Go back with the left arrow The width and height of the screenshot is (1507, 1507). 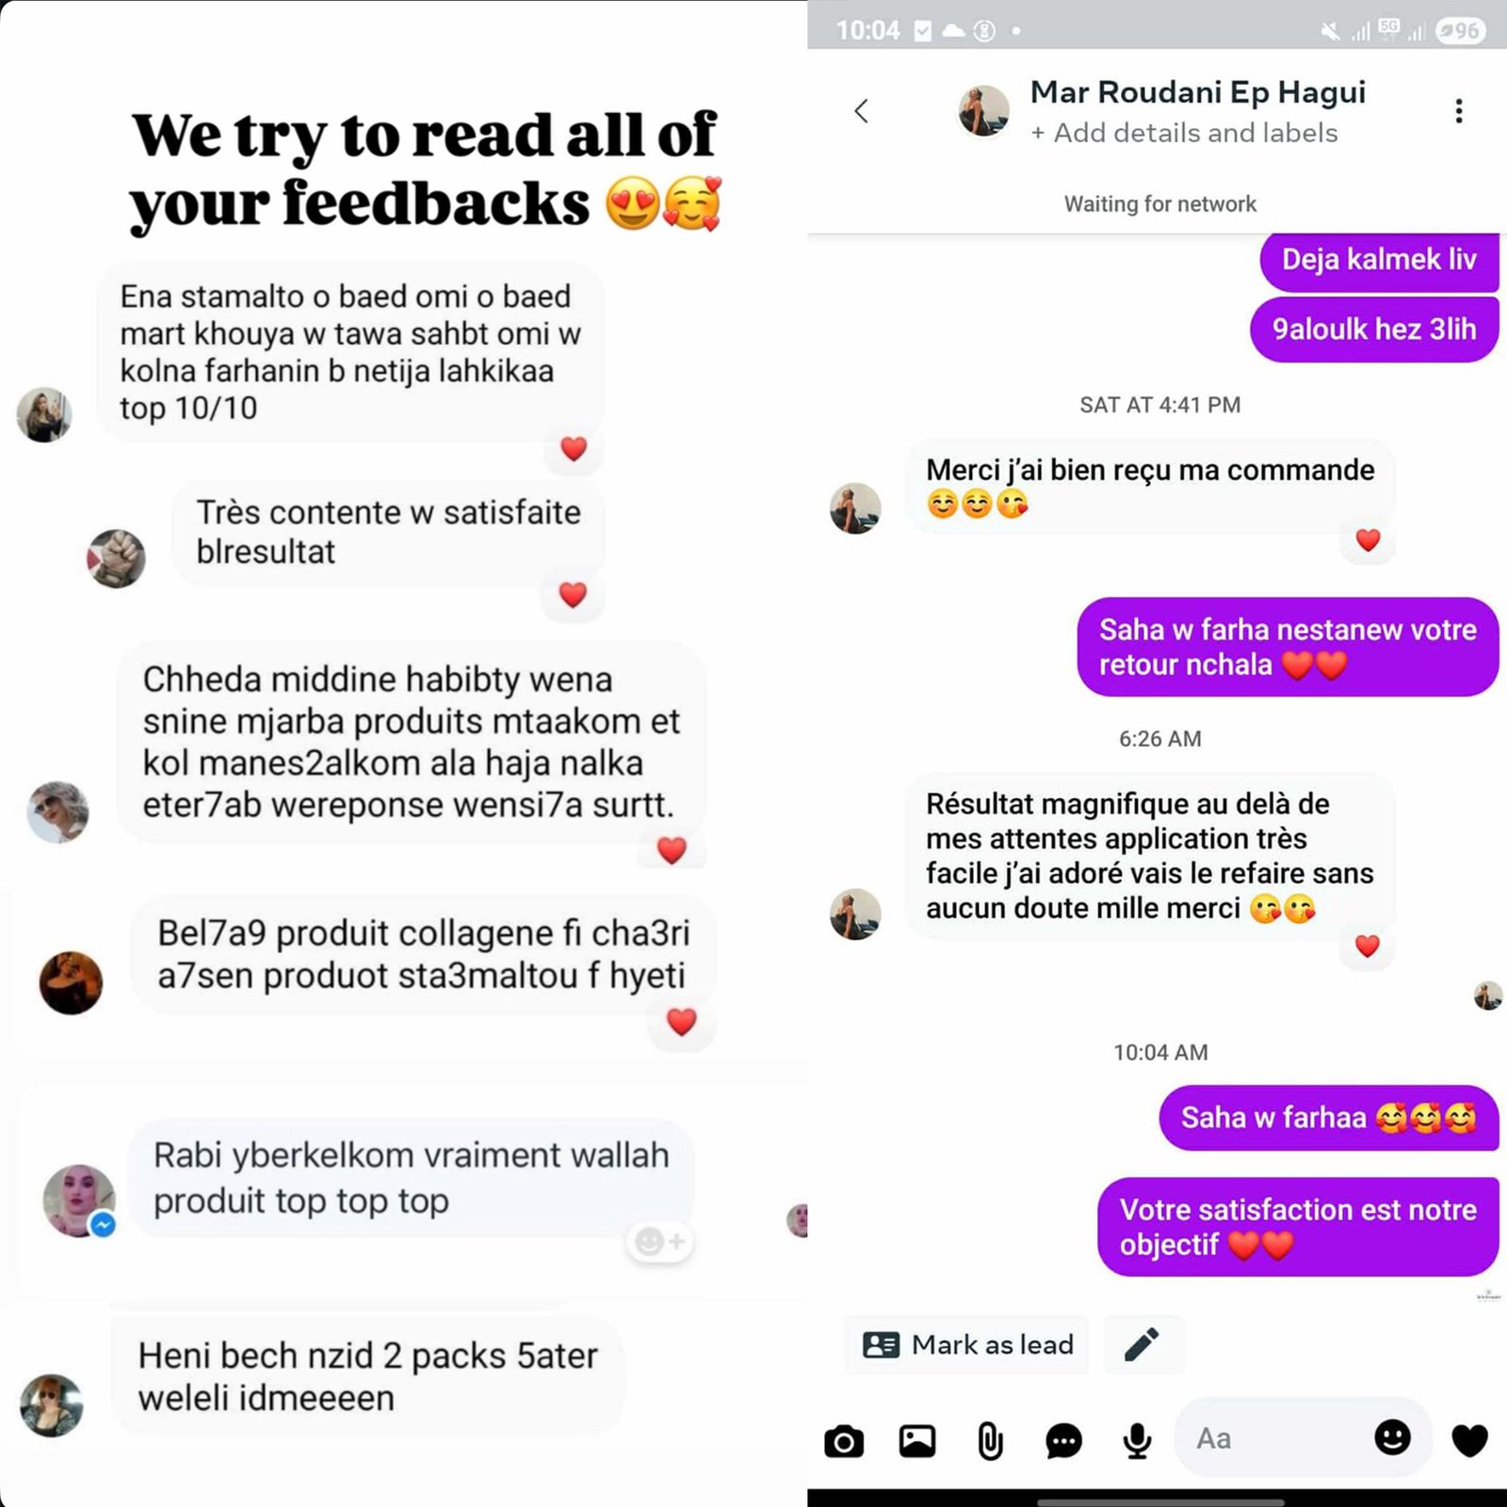(x=861, y=111)
